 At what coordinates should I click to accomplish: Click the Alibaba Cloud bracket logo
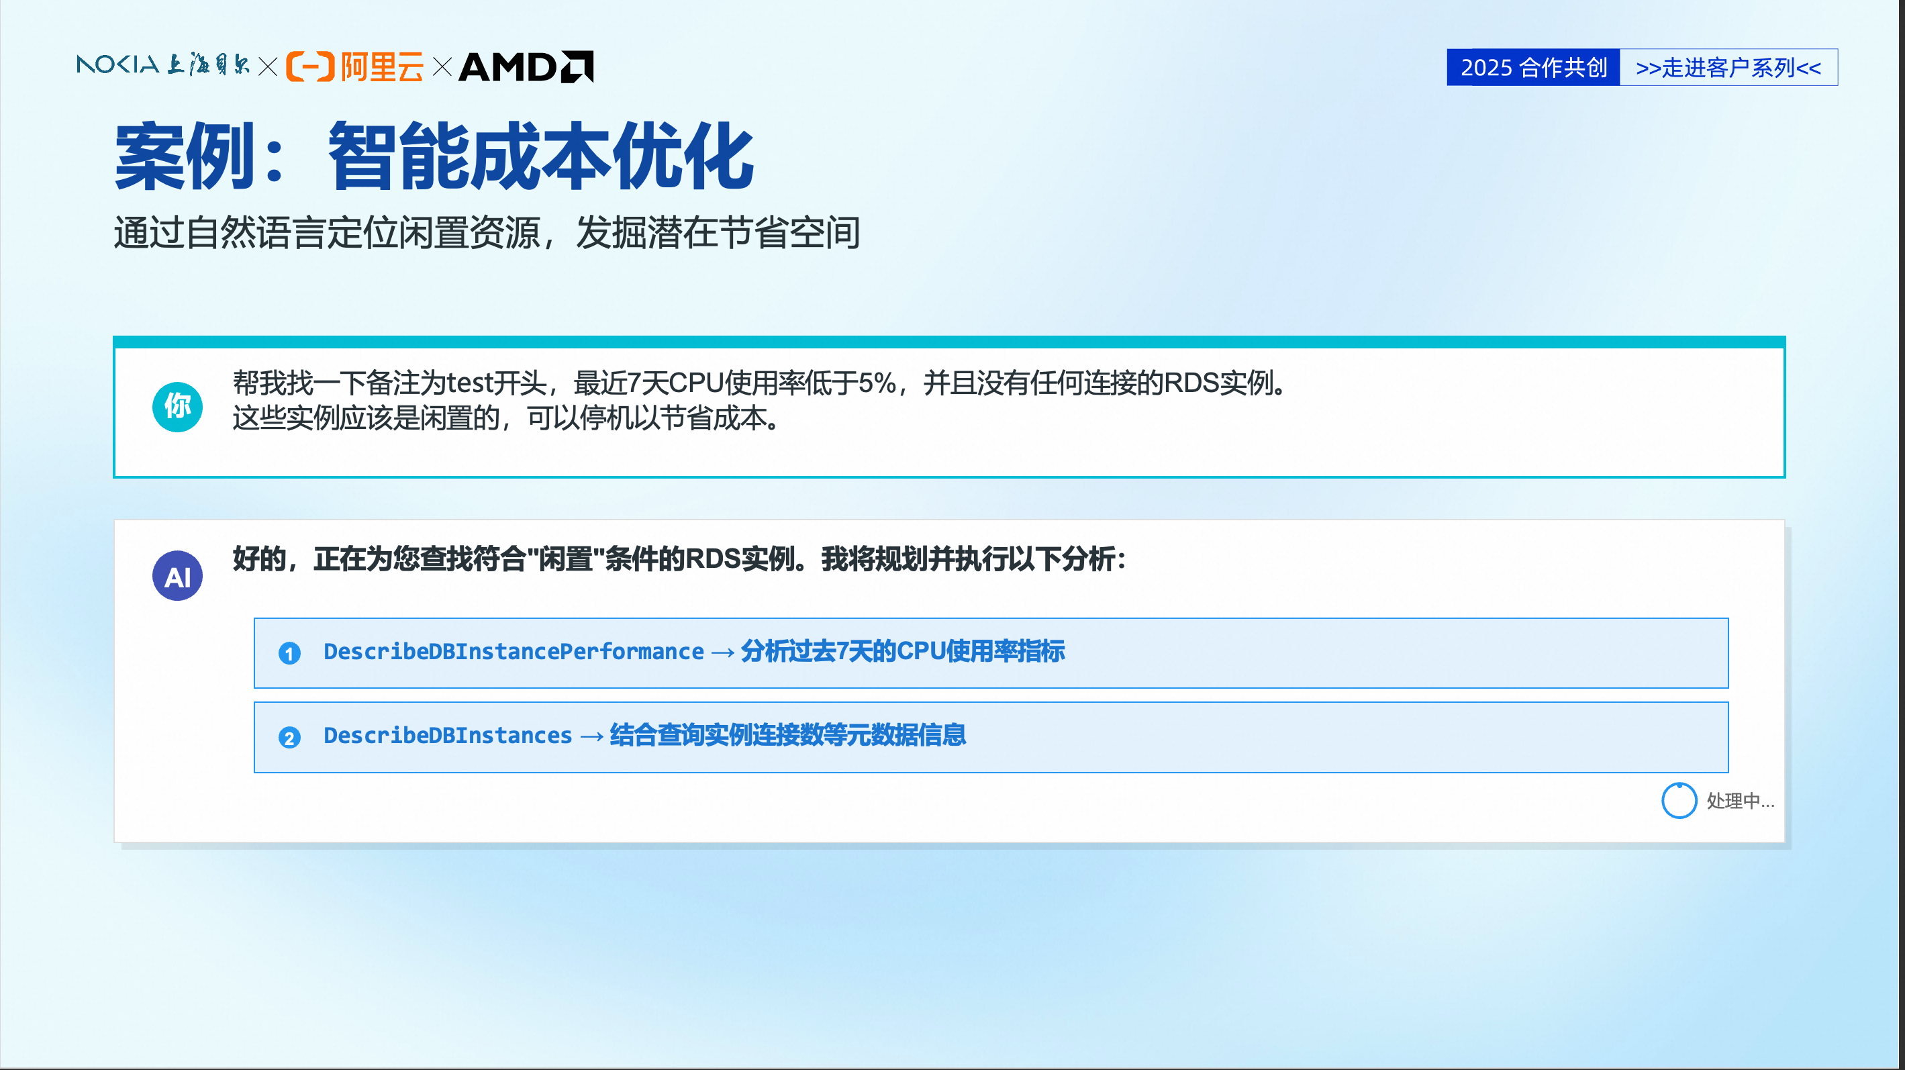pyautogui.click(x=311, y=66)
